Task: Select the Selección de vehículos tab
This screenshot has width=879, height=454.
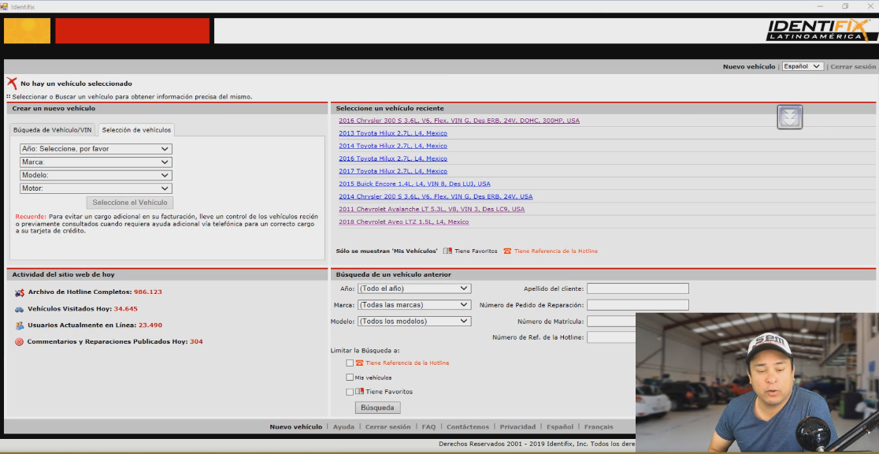Action: (x=136, y=130)
